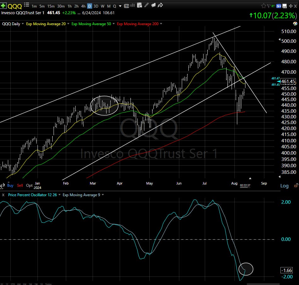Click the share arrow icon
Screen dimensions: 299x285
pos(160,5)
